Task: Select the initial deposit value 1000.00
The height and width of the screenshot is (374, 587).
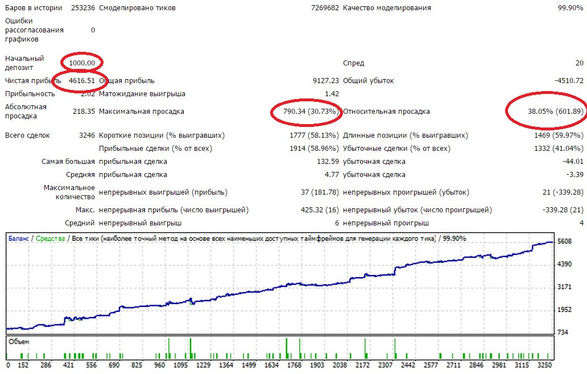Action: click(82, 63)
